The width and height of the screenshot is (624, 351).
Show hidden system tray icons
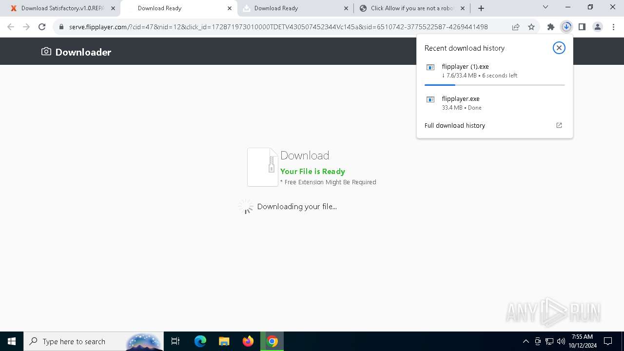click(x=526, y=341)
